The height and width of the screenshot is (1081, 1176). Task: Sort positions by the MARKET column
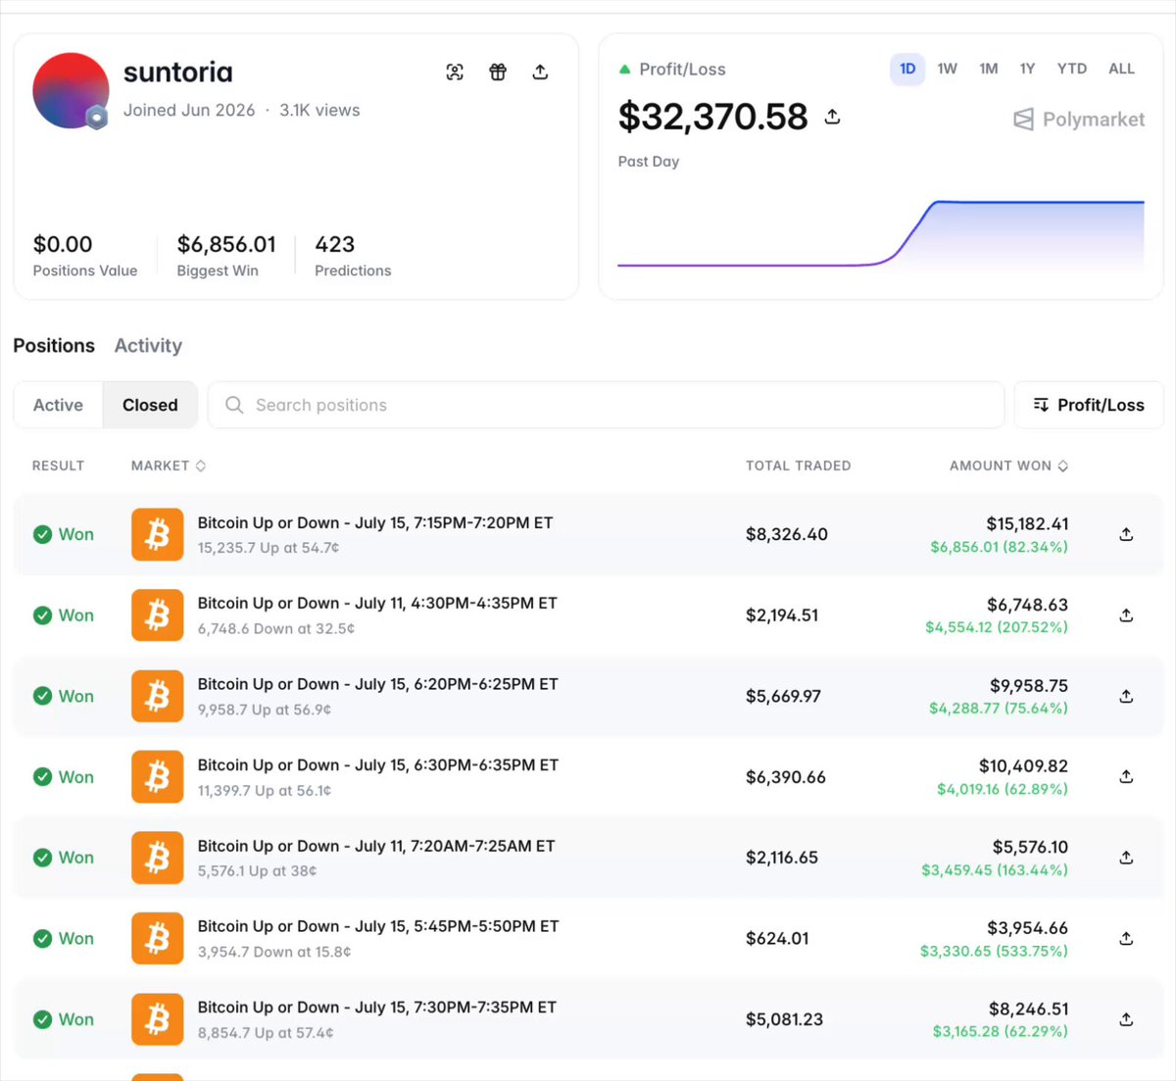click(169, 466)
